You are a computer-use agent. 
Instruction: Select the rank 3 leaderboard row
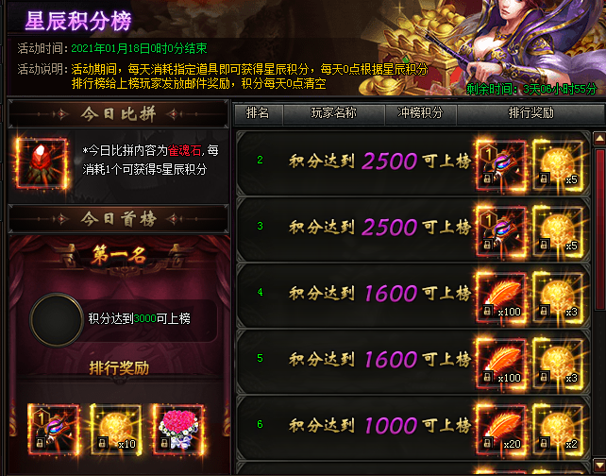[x=413, y=229]
